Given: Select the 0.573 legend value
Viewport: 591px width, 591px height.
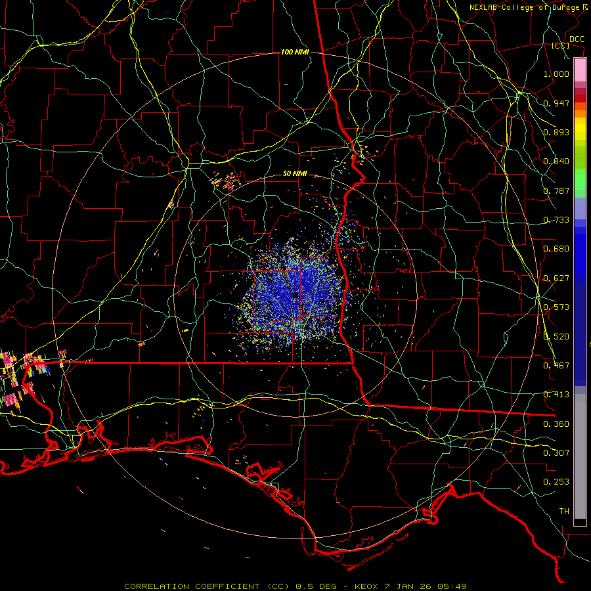Looking at the screenshot, I should [556, 307].
